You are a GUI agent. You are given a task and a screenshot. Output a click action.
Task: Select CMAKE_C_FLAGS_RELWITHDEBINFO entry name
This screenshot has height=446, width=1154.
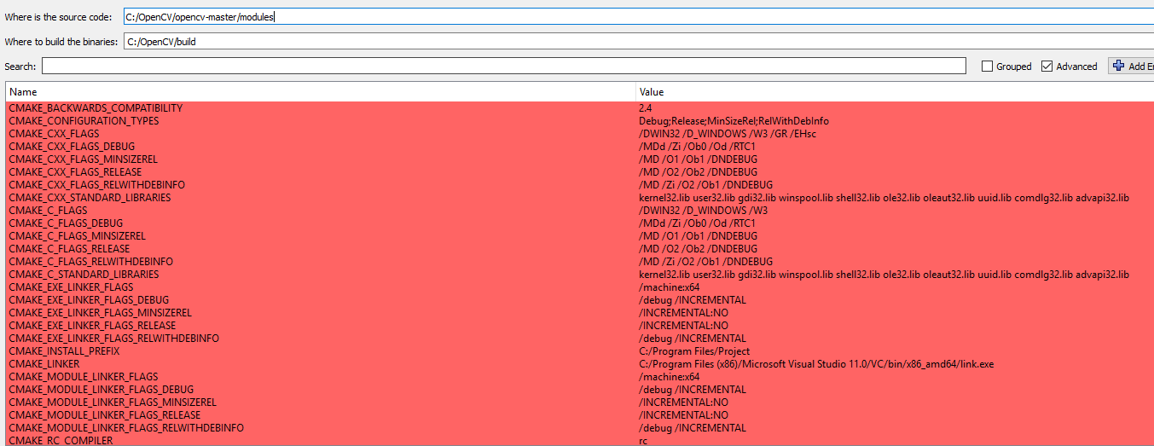[x=90, y=262]
